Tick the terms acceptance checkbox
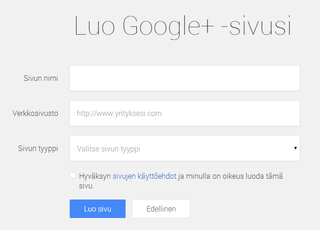 (72, 176)
